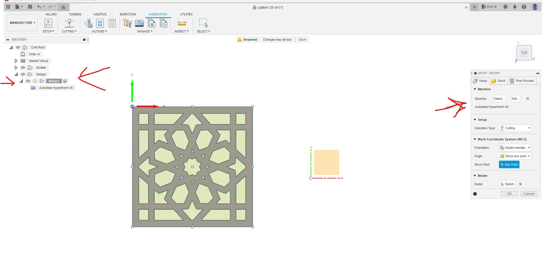
Task: Open the Orientation dropdown
Action: 515,148
